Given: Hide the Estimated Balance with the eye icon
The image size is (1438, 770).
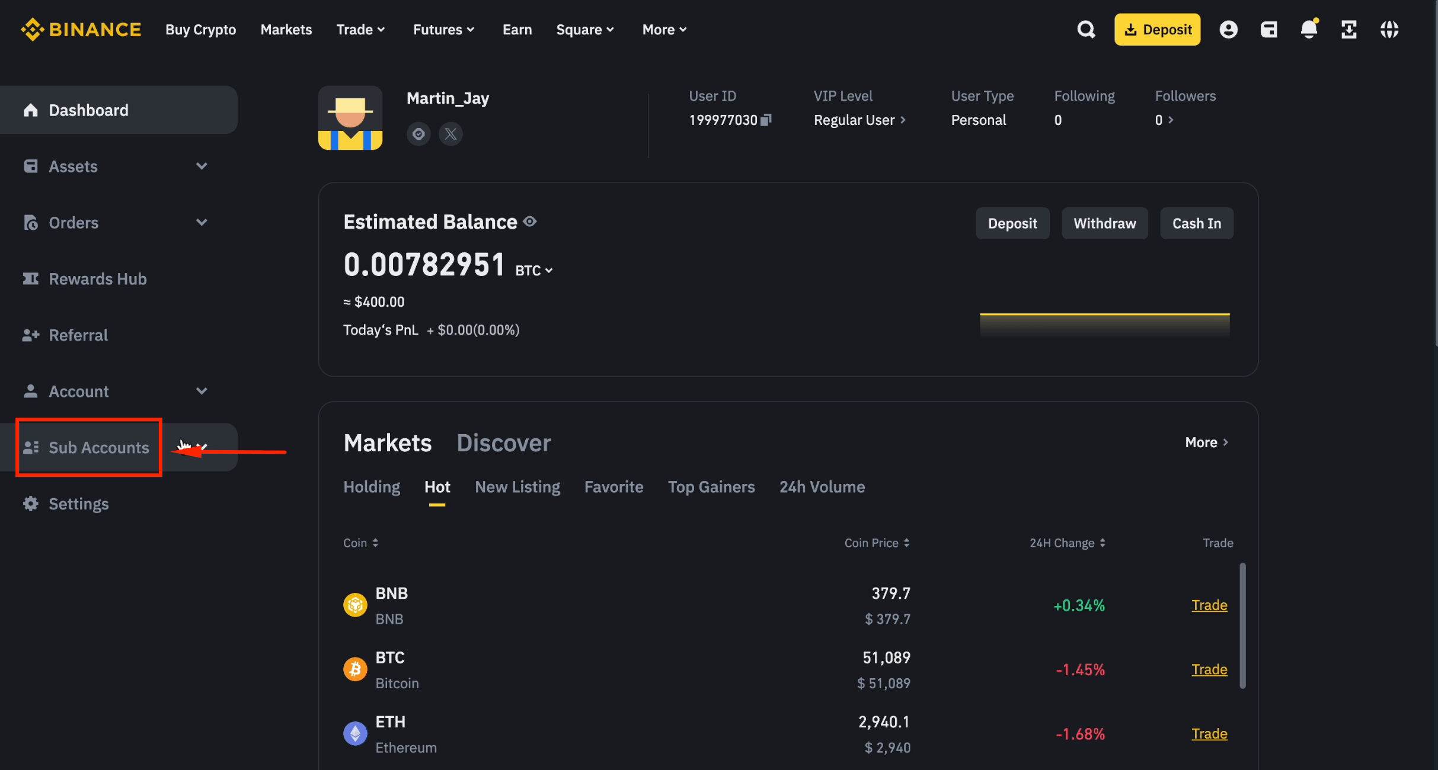Looking at the screenshot, I should coord(531,222).
